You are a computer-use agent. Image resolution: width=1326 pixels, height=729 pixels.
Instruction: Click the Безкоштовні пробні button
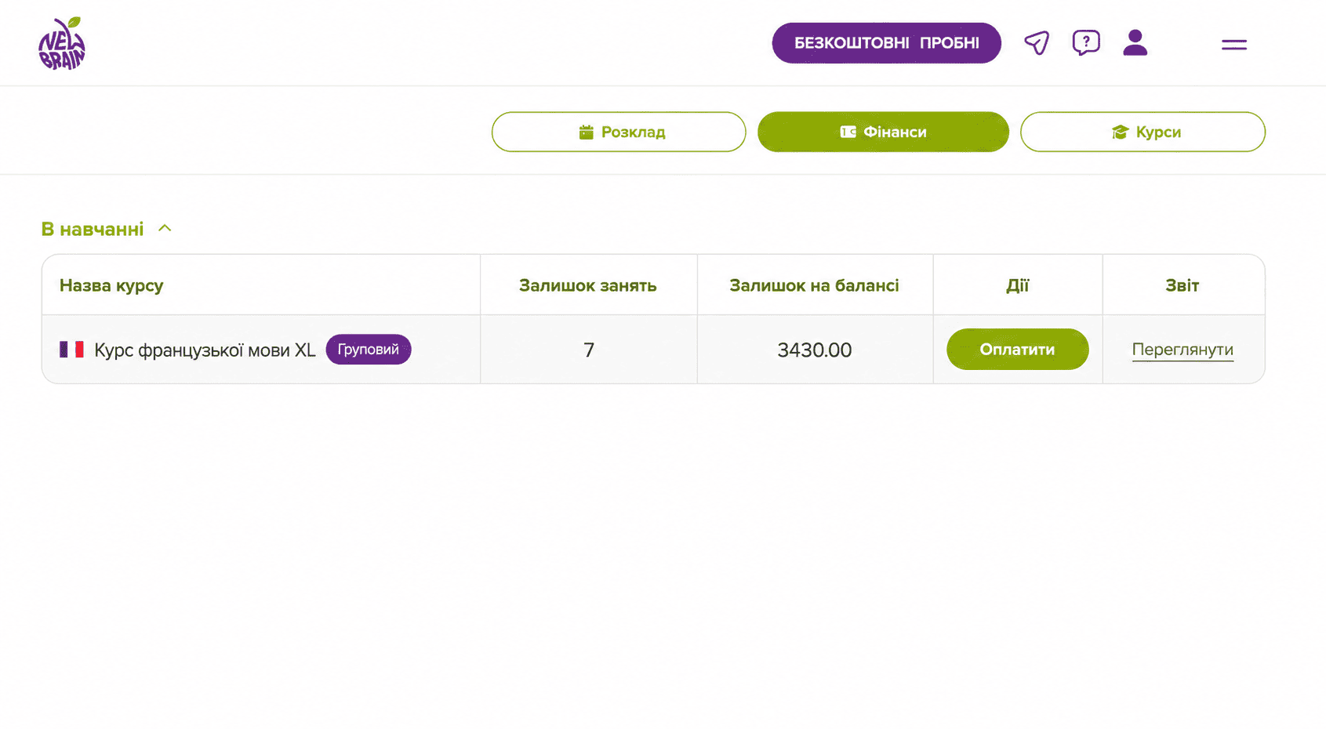886,43
